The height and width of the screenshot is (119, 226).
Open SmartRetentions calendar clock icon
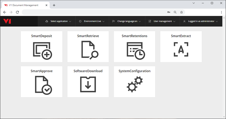point(136,51)
